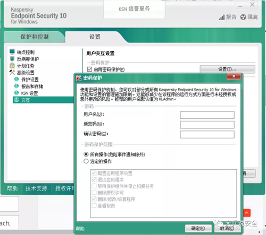Click the KSN 设置 green circle icon
This screenshot has height=235, width=266.
pos(16,93)
